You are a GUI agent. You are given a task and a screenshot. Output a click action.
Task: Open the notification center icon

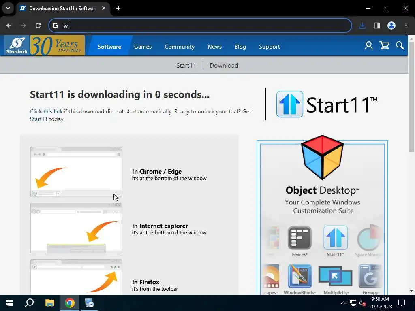[402, 303]
